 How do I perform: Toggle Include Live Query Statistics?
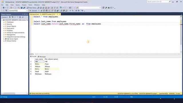pyautogui.click(x=55, y=11)
